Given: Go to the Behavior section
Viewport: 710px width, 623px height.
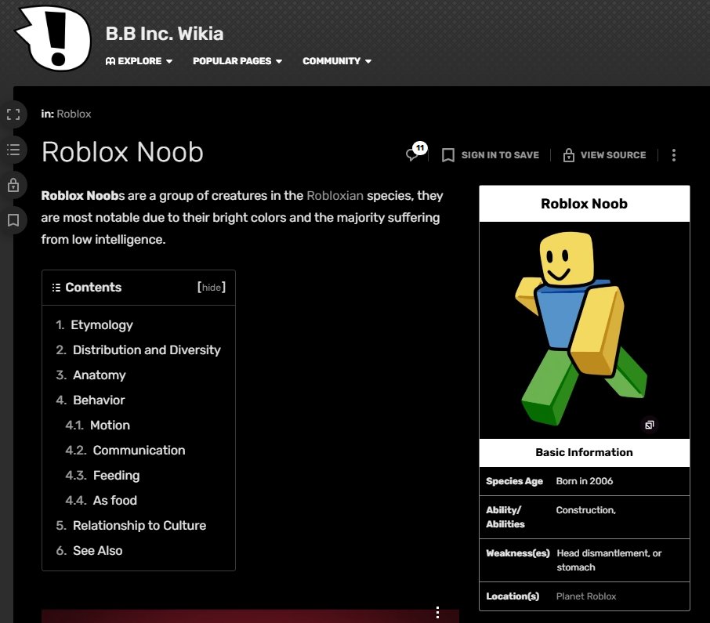Looking at the screenshot, I should (99, 400).
